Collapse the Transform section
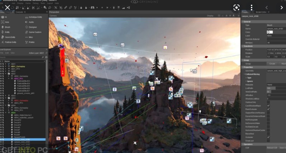This screenshot has height=153, width=286. (264, 46)
